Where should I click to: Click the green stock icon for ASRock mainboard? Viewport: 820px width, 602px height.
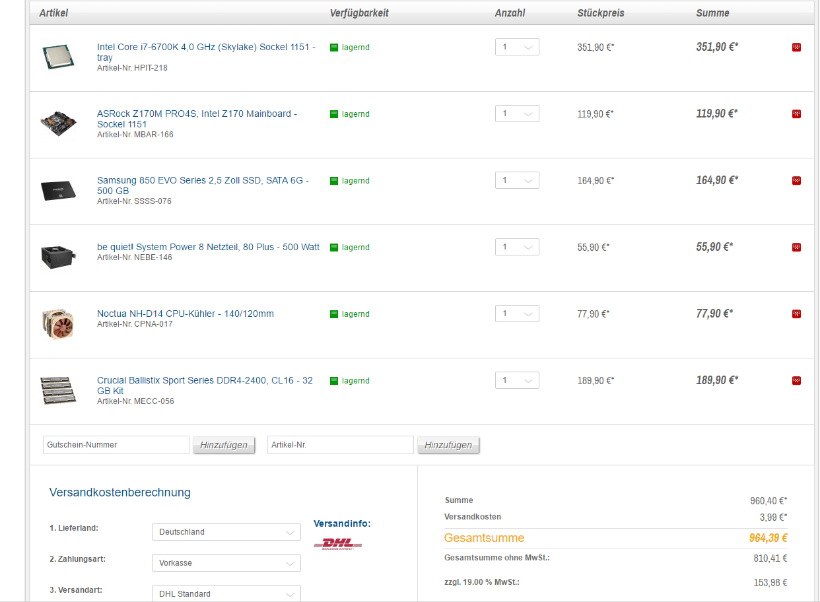pos(334,114)
